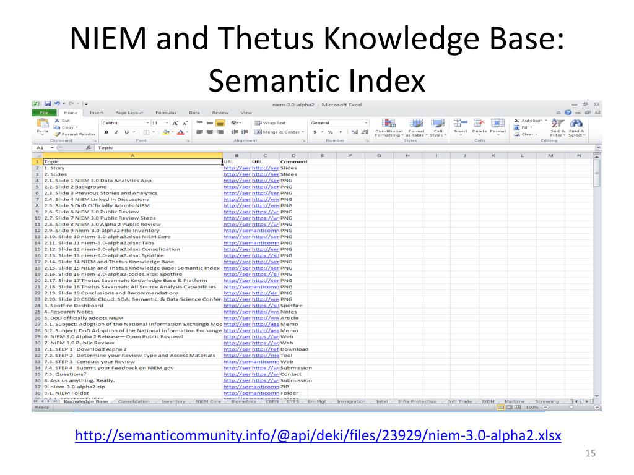This screenshot has width=634, height=475.
Task: Open the Infra Protection sheet tab
Action: click(417, 401)
